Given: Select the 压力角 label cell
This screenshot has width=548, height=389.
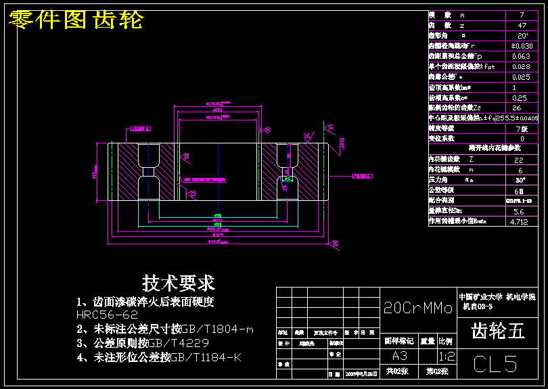Looking at the screenshot, I should [467, 180].
